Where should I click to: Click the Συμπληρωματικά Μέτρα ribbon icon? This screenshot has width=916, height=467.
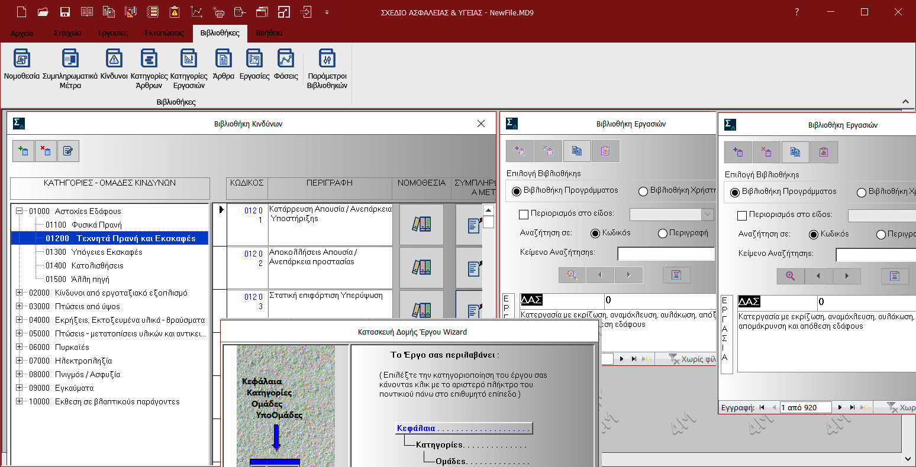(x=70, y=59)
